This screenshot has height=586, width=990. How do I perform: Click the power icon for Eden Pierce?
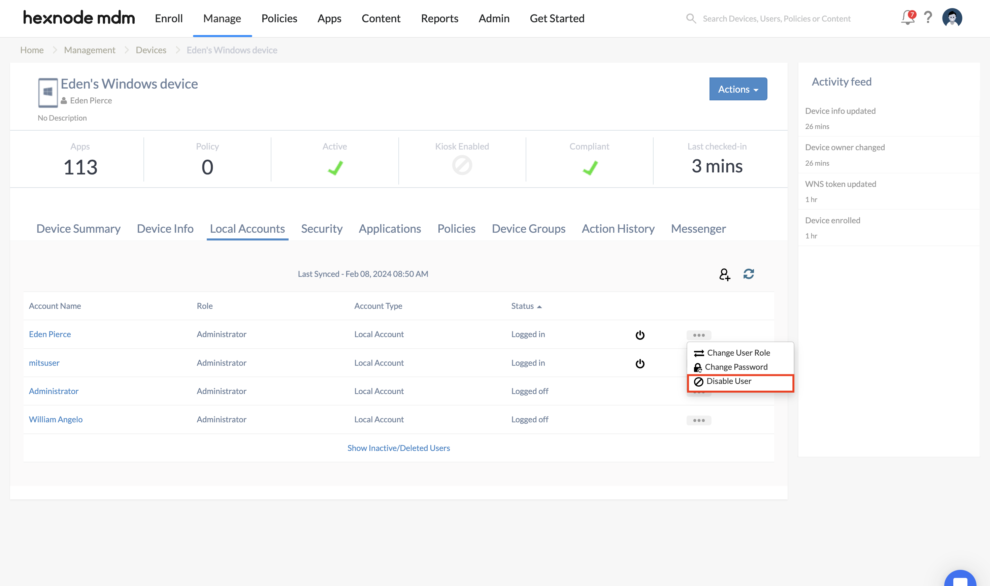(x=640, y=335)
